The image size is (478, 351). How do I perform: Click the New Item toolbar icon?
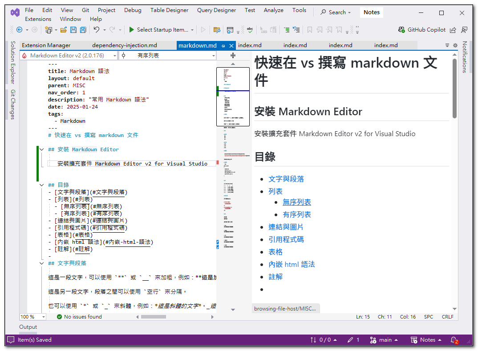pos(48,29)
